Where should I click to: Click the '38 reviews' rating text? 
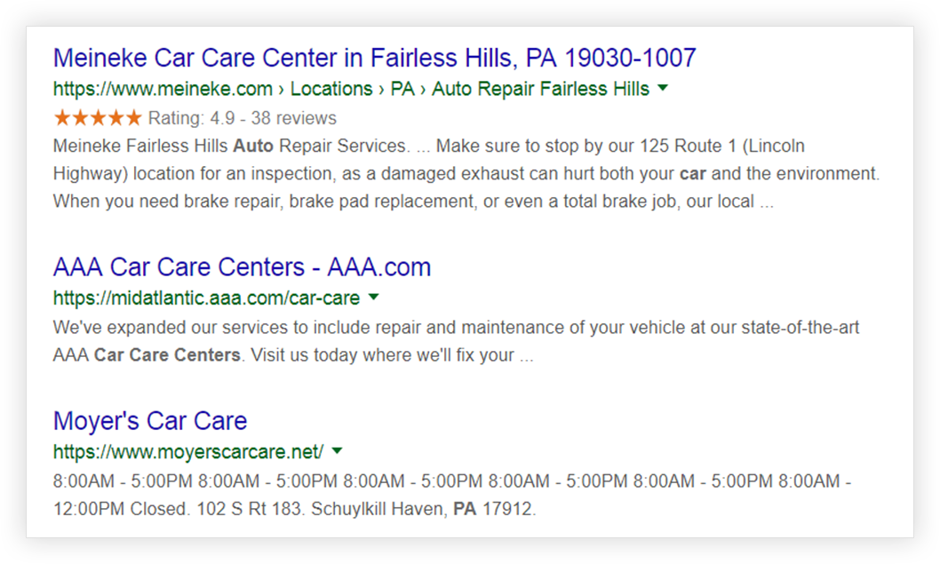coord(293,117)
